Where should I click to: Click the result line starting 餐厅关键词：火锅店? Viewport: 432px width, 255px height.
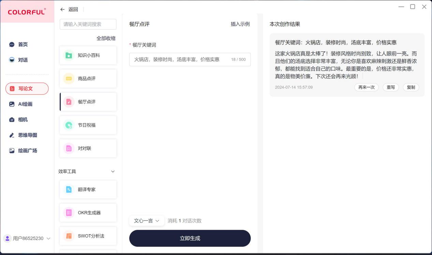pos(336,43)
